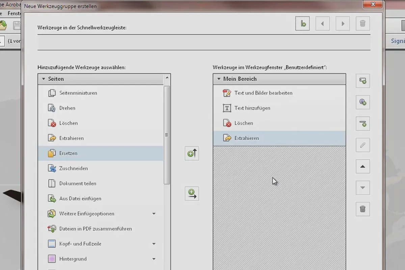Screen dimensions: 405x270
Task: Collapse the Mein Bereich panel
Action: coord(219,79)
